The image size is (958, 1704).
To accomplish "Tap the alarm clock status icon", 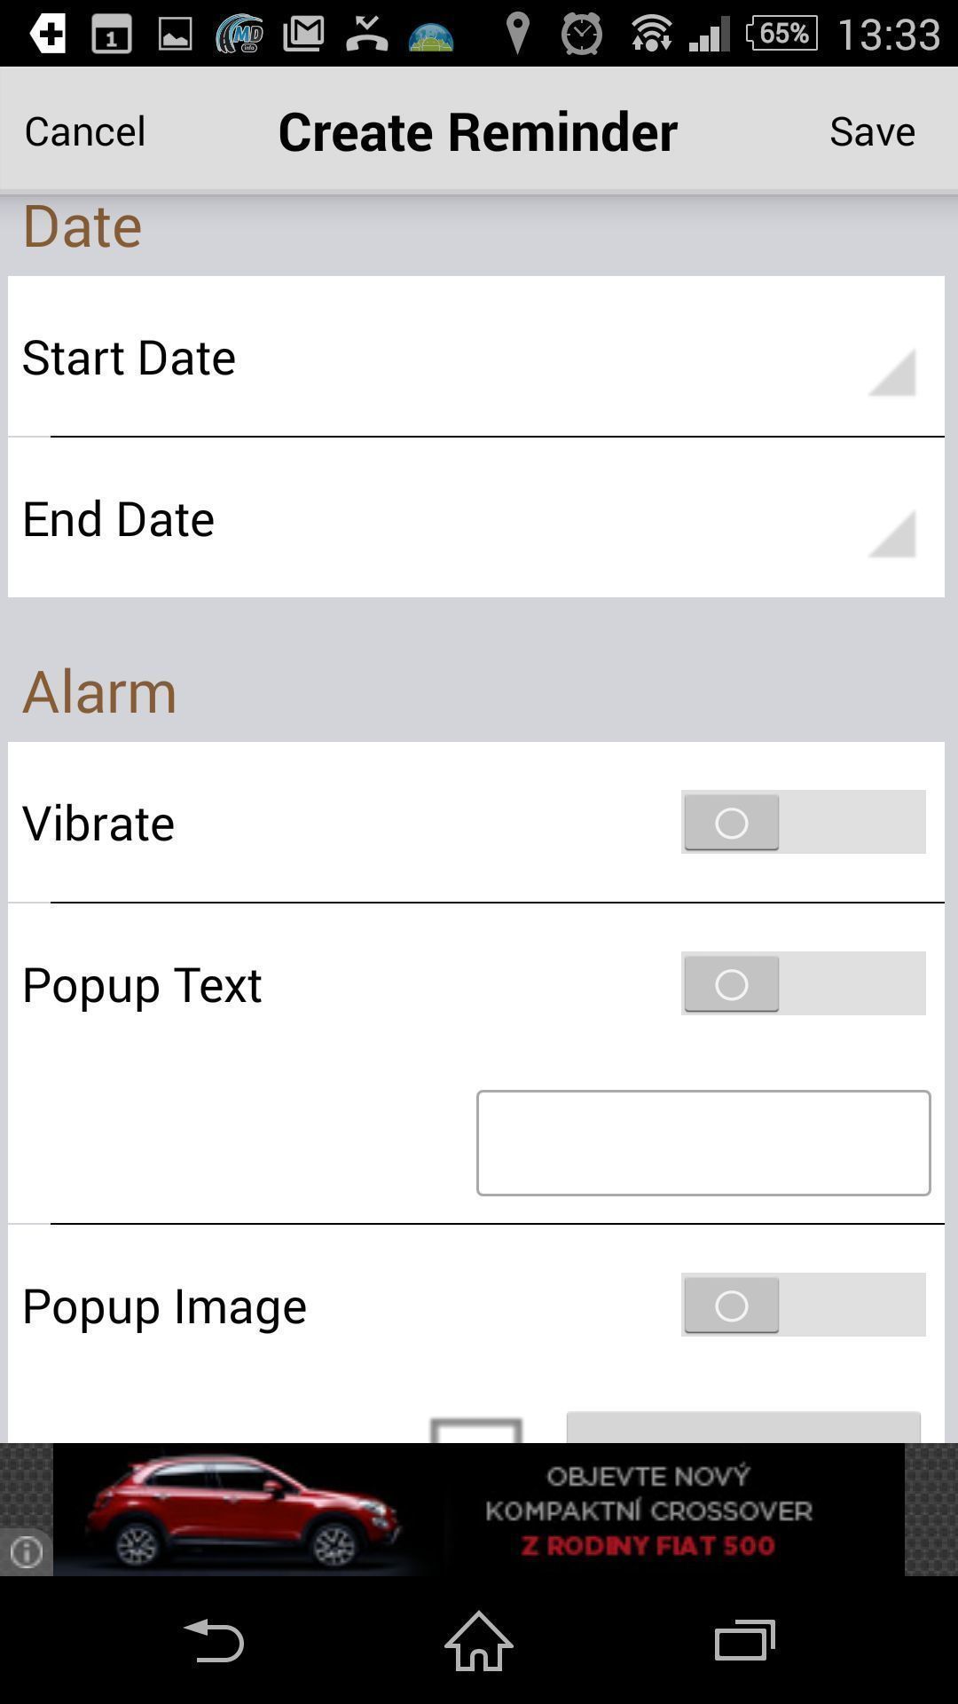I will (582, 35).
